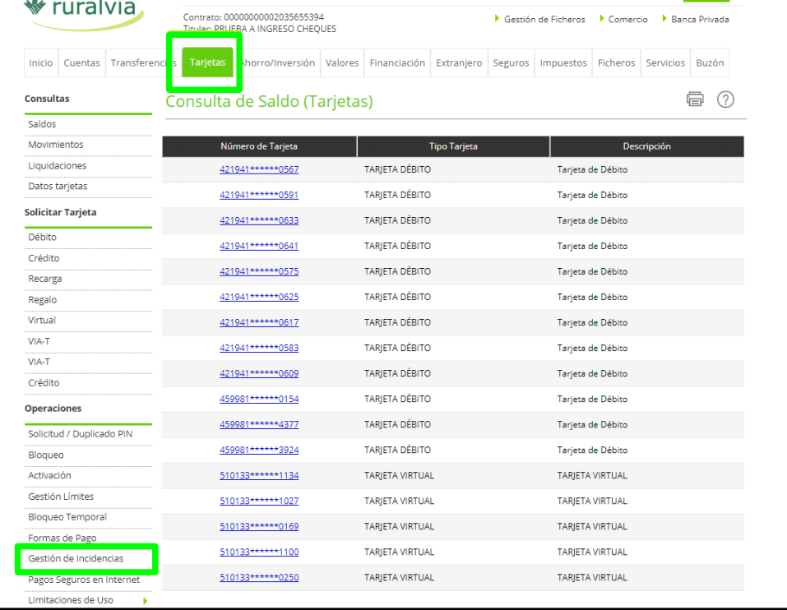Image resolution: width=787 pixels, height=610 pixels.
Task: Switch to the Cuentas tab
Action: pyautogui.click(x=81, y=63)
